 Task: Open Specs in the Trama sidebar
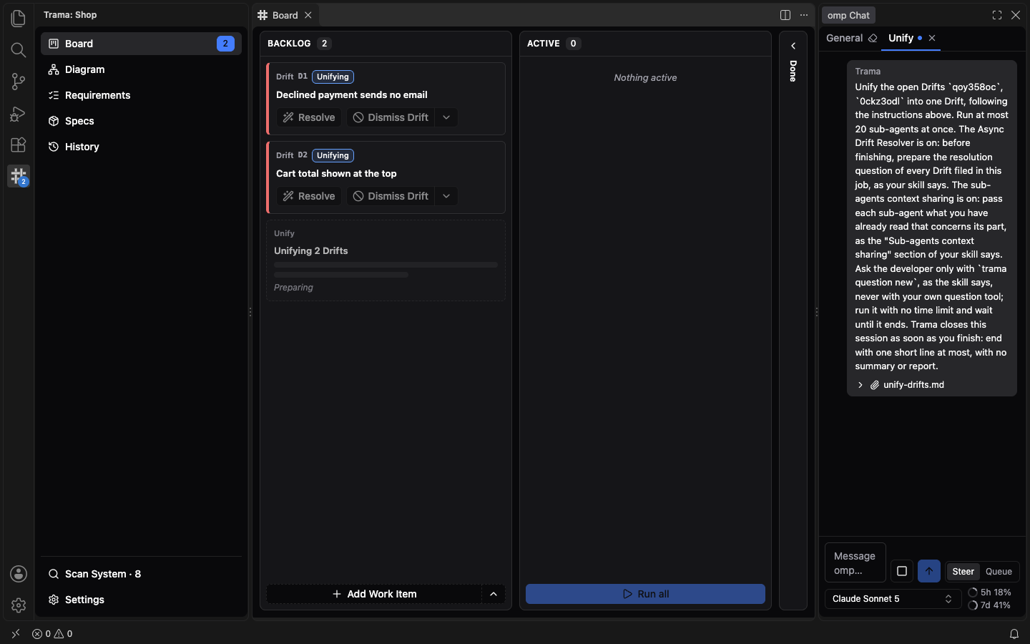click(141, 121)
